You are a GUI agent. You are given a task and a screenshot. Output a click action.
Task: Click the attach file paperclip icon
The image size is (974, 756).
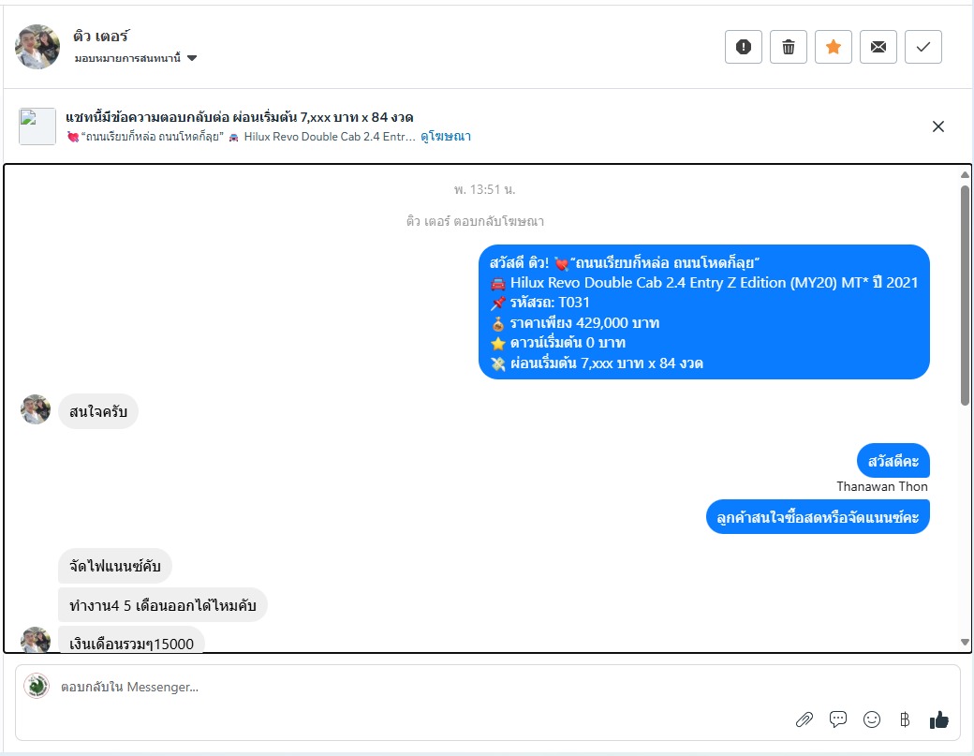coord(804,719)
